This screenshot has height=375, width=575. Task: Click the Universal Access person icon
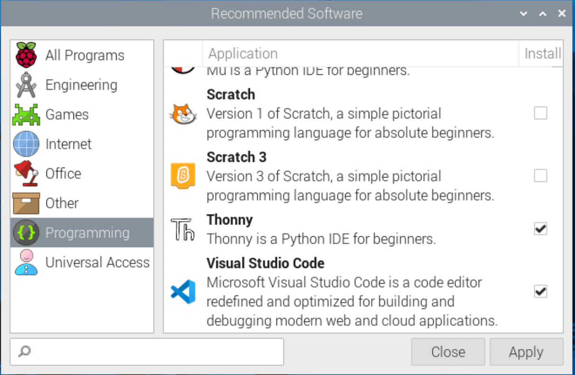(27, 262)
